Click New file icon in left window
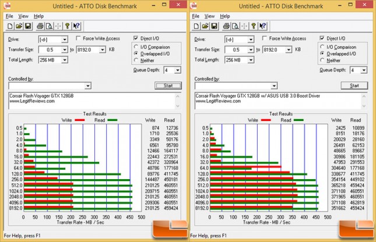This screenshot has width=376, height=242. click(10, 26)
